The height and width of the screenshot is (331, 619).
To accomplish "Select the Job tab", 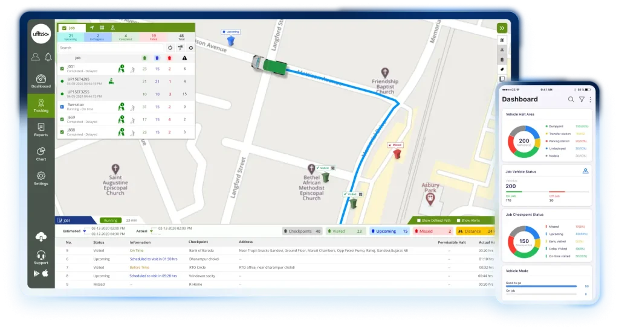I will pos(68,28).
